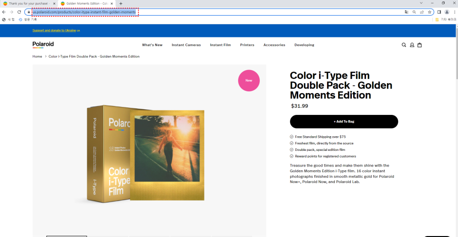Click Support and donate to Ukraine link

pyautogui.click(x=54, y=30)
